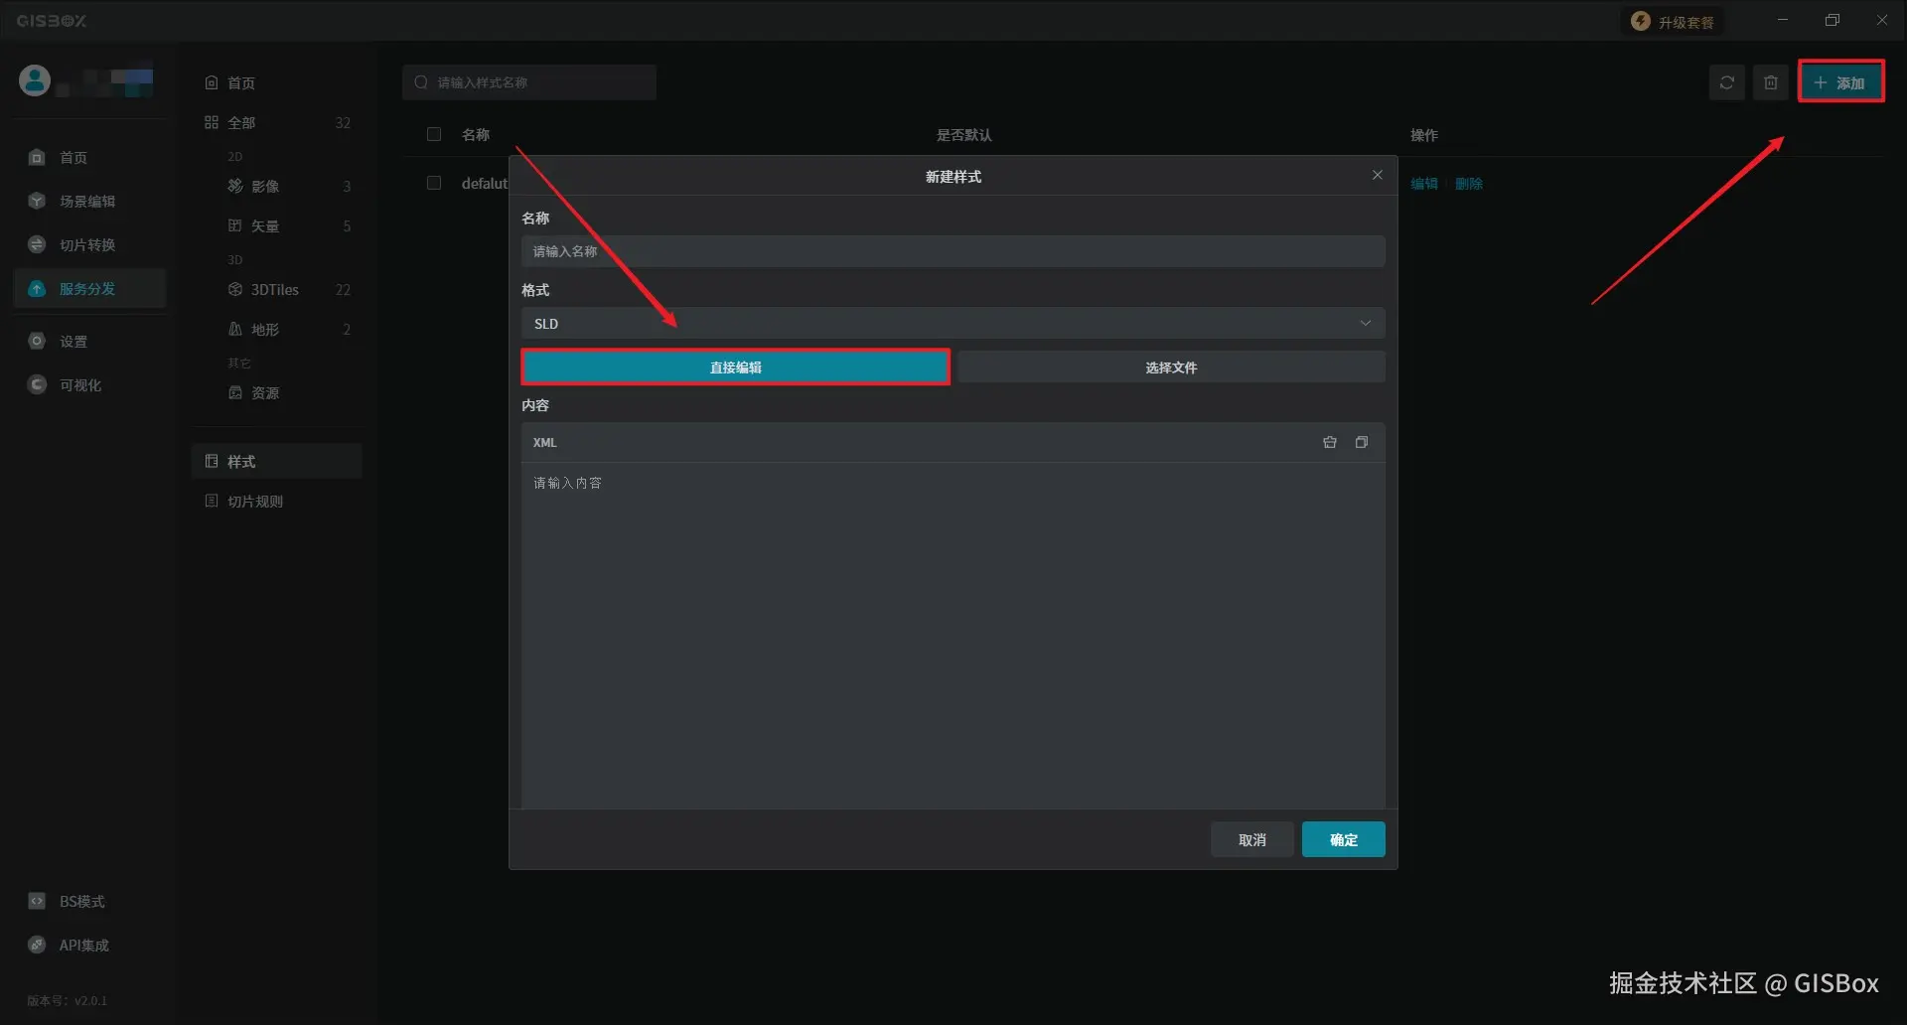
Task: Open 切片转换 tile conversion module
Action: tap(89, 244)
